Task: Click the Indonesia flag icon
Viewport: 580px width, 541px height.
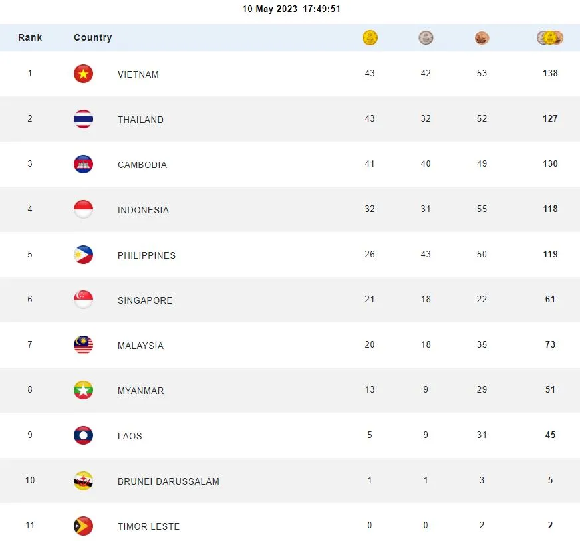Action: (83, 209)
